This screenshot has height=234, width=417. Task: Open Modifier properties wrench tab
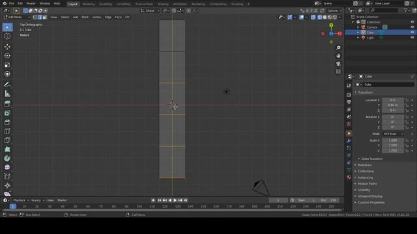(x=349, y=140)
